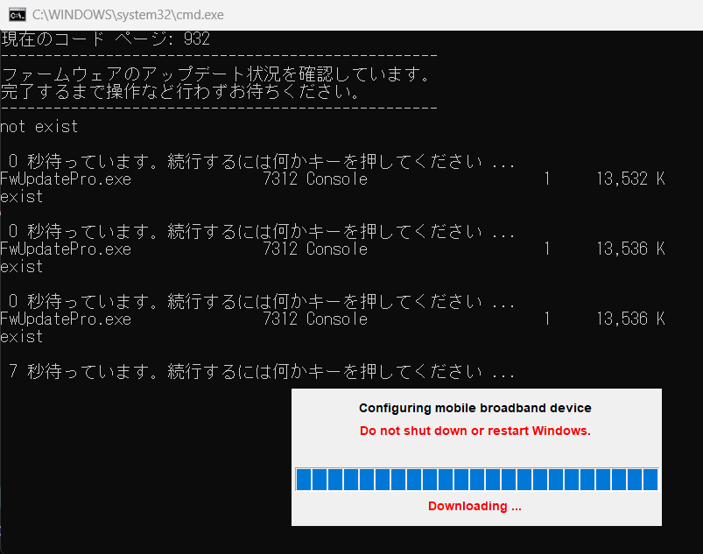Click the Downloading progress bar
The height and width of the screenshot is (554, 703).
(x=476, y=479)
